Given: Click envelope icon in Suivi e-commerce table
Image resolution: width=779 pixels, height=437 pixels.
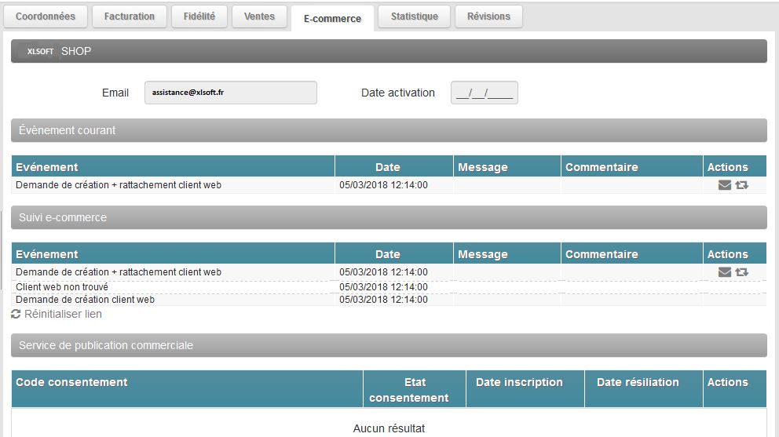Looking at the screenshot, I should coord(724,272).
